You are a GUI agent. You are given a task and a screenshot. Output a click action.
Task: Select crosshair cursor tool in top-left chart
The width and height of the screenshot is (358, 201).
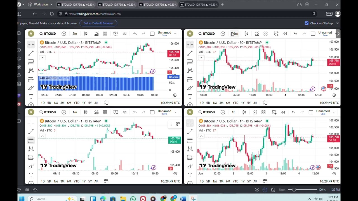pos(31,44)
